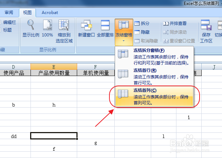The image size is (222, 158).
Task: Choose 冻结首行(R) freeze top row
Action: (154, 76)
